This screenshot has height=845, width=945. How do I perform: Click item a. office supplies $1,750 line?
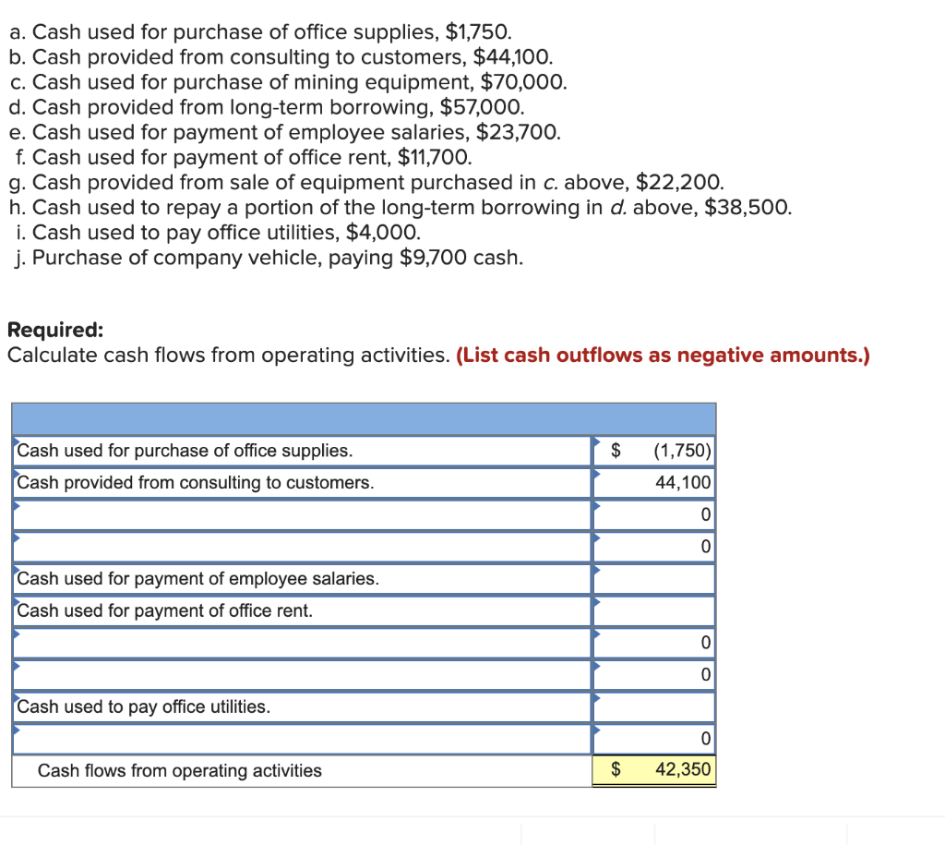click(x=260, y=31)
